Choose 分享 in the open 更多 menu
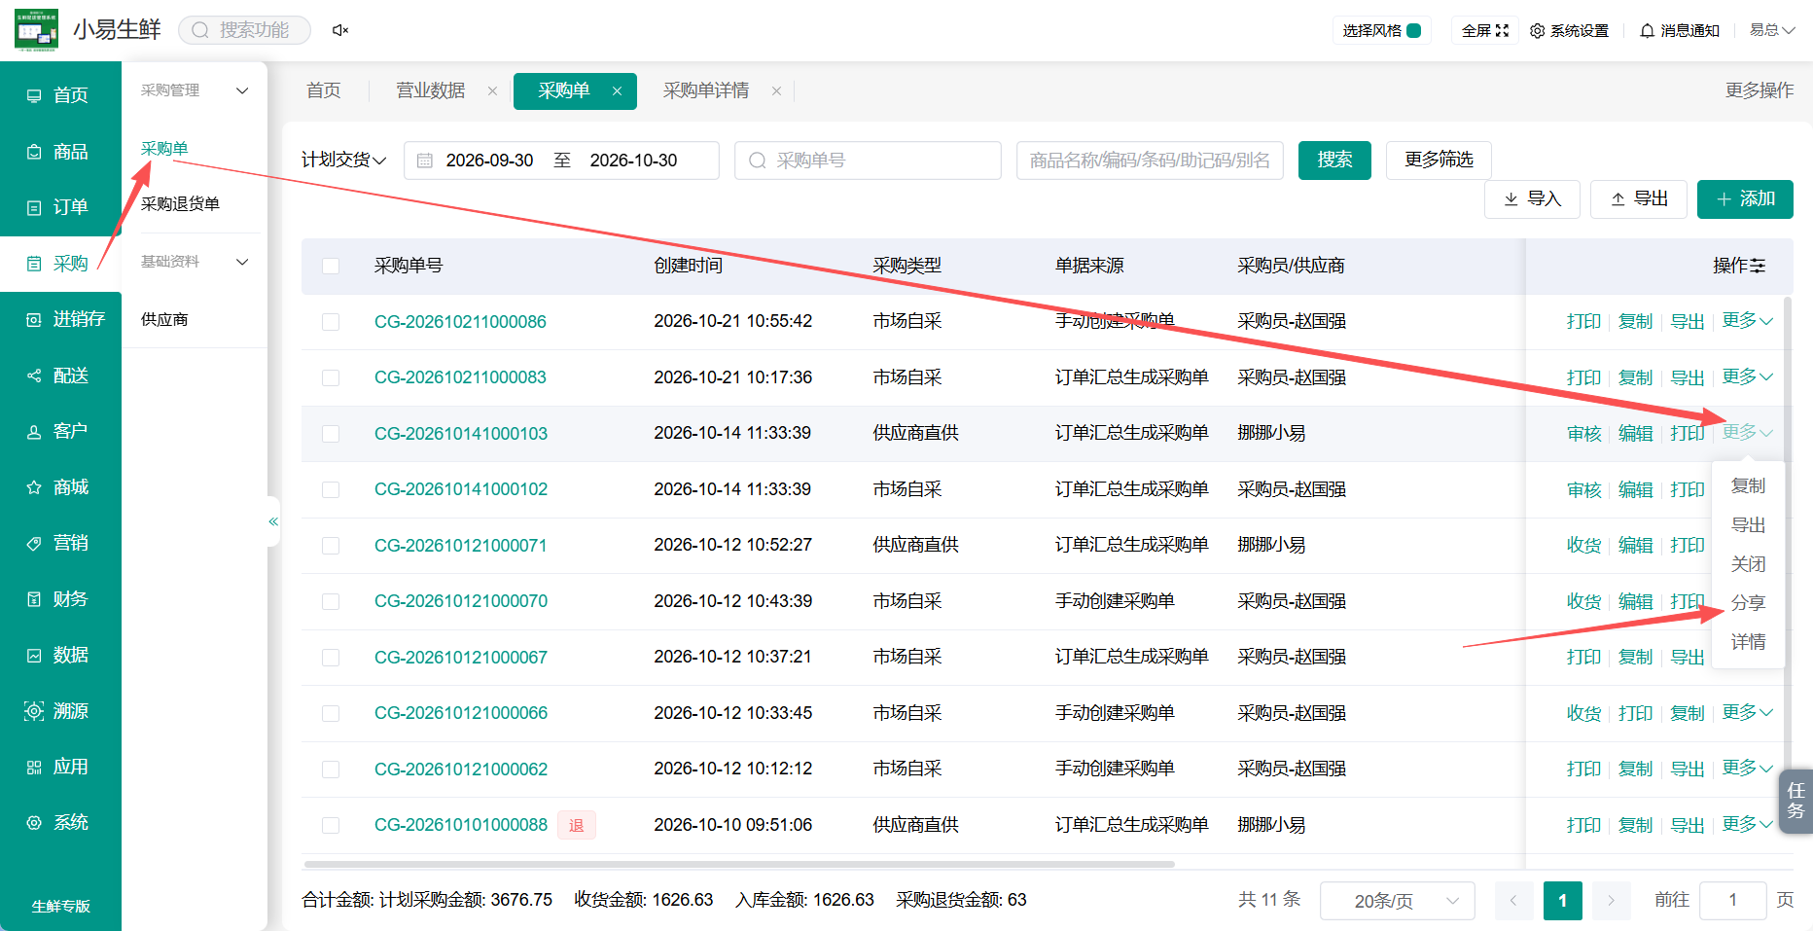This screenshot has height=931, width=1813. click(1748, 603)
